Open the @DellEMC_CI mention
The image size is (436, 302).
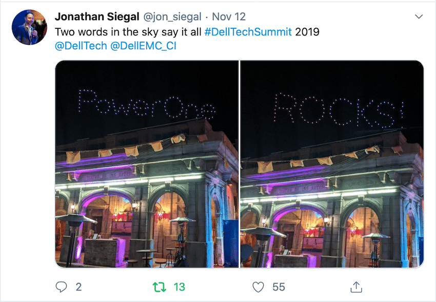tap(143, 46)
